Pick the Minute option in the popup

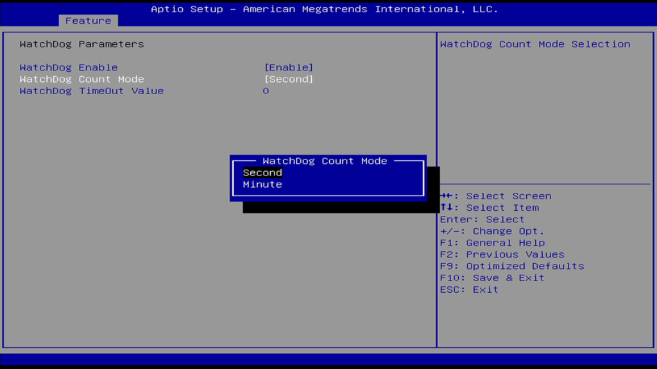[x=262, y=184]
